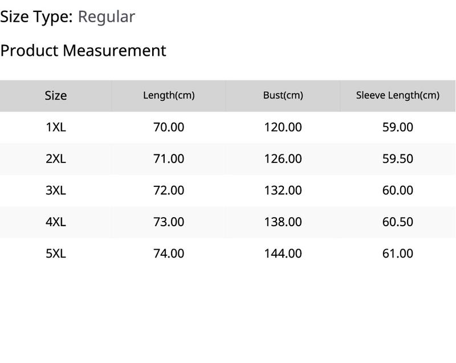Click the 59.50 sleeve length for 2XL
This screenshot has width=456, height=363.
coord(398,158)
